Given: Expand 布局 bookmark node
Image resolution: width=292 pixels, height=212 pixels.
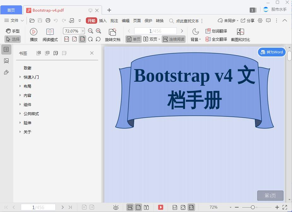Looking at the screenshot, I should (x=20, y=86).
